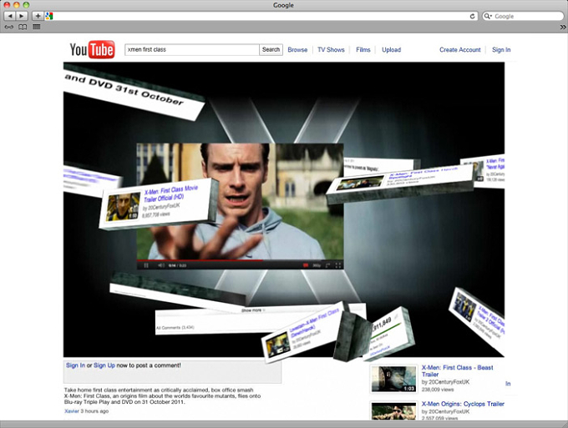Open the Beast Trailer thumbnail
The image size is (568, 428).
tap(393, 379)
